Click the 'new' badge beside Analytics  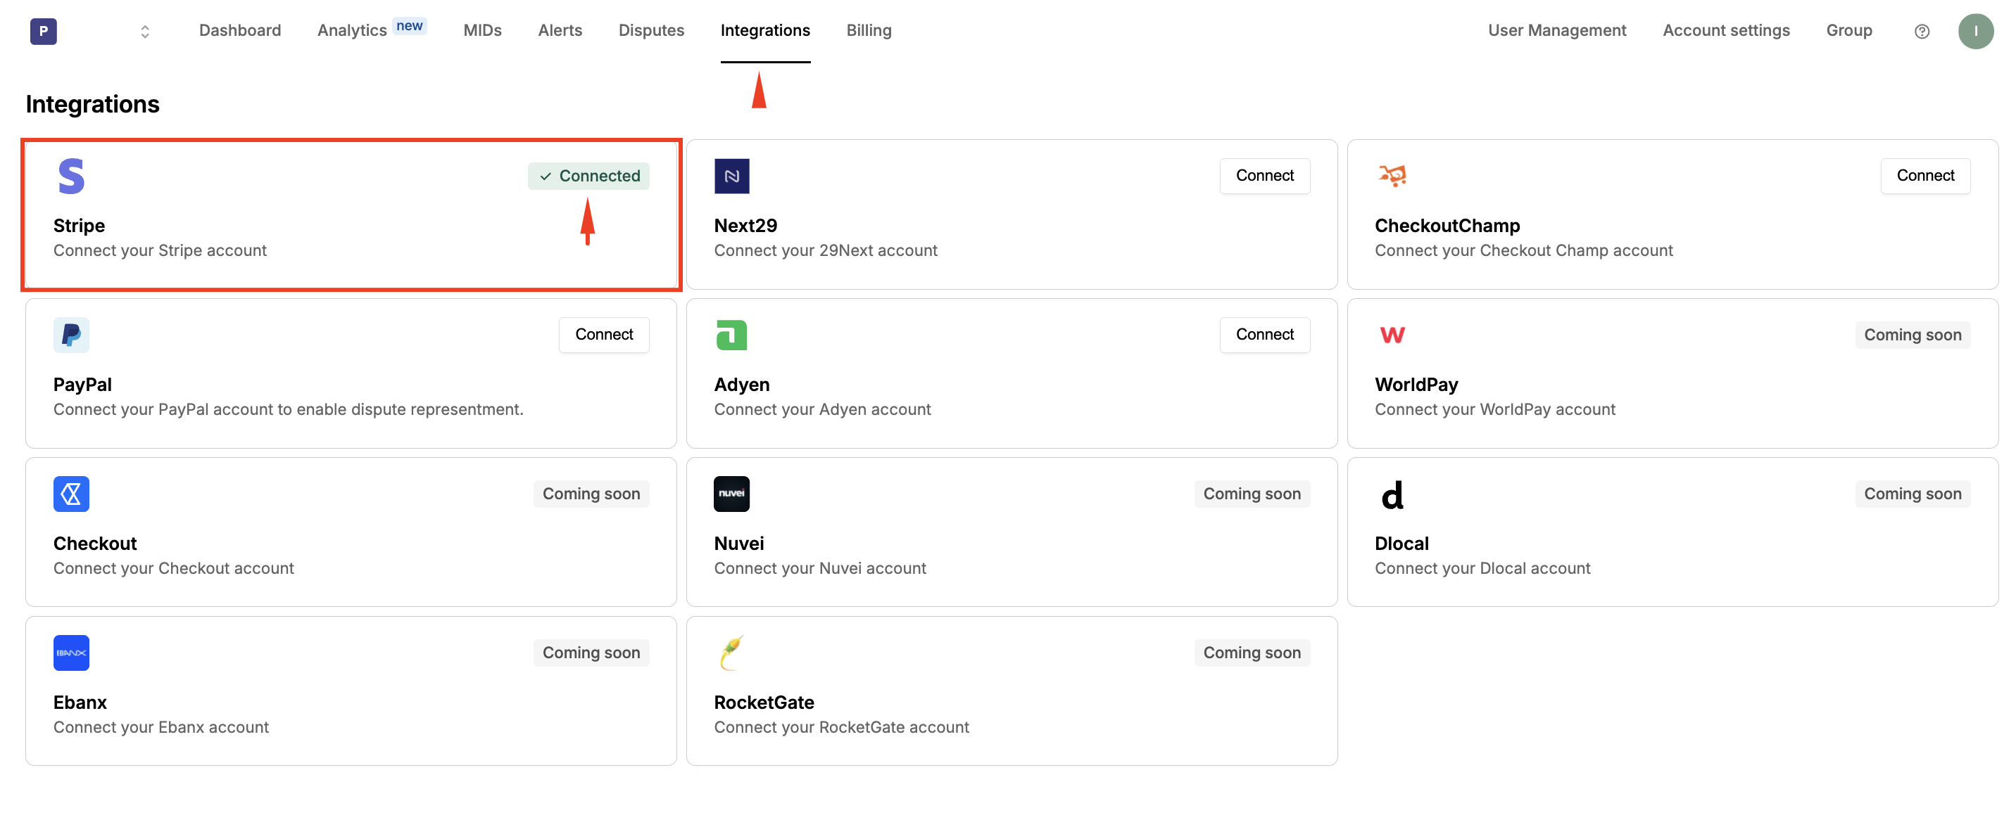409,26
